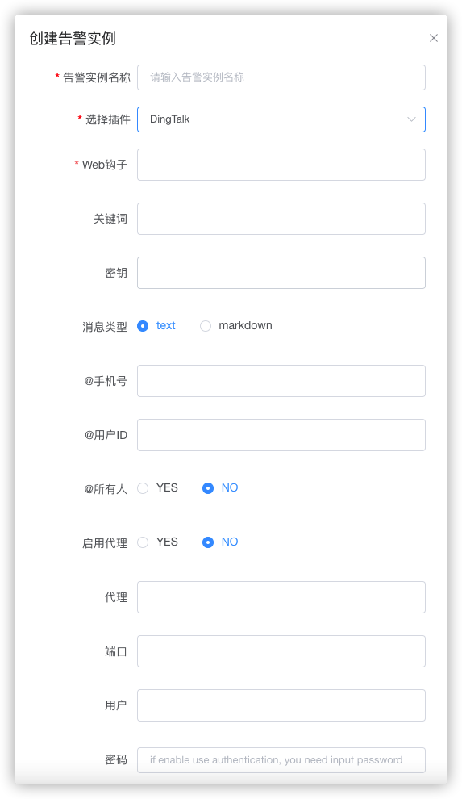The width and height of the screenshot is (462, 799).
Task: Click the @手机号 input field
Action: (x=281, y=381)
